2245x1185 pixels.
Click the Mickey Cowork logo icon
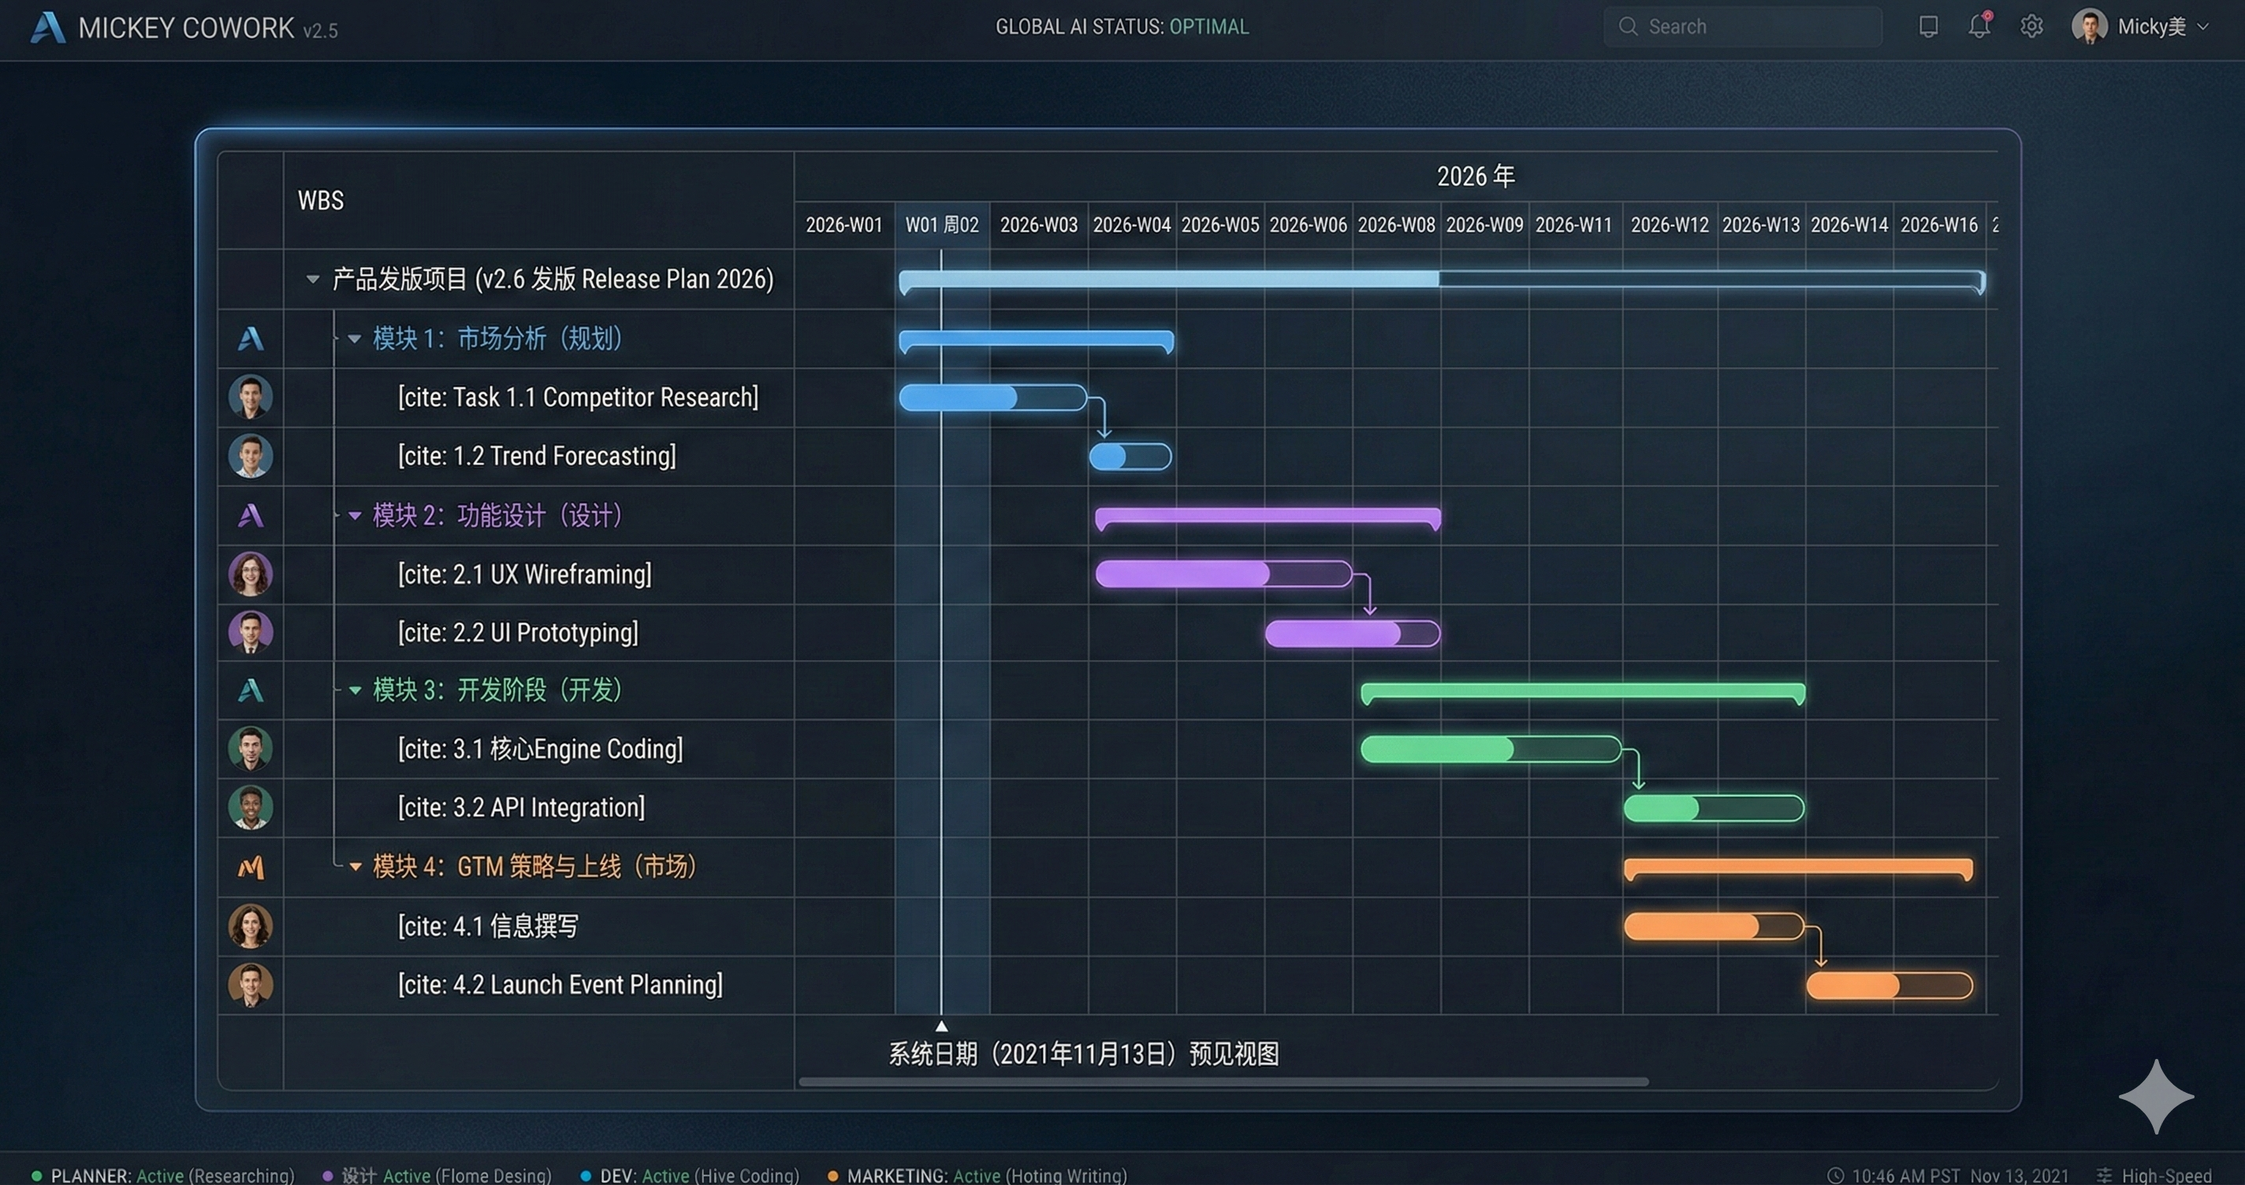click(47, 27)
